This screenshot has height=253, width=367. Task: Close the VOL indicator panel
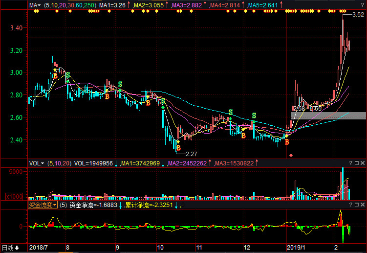363,163
